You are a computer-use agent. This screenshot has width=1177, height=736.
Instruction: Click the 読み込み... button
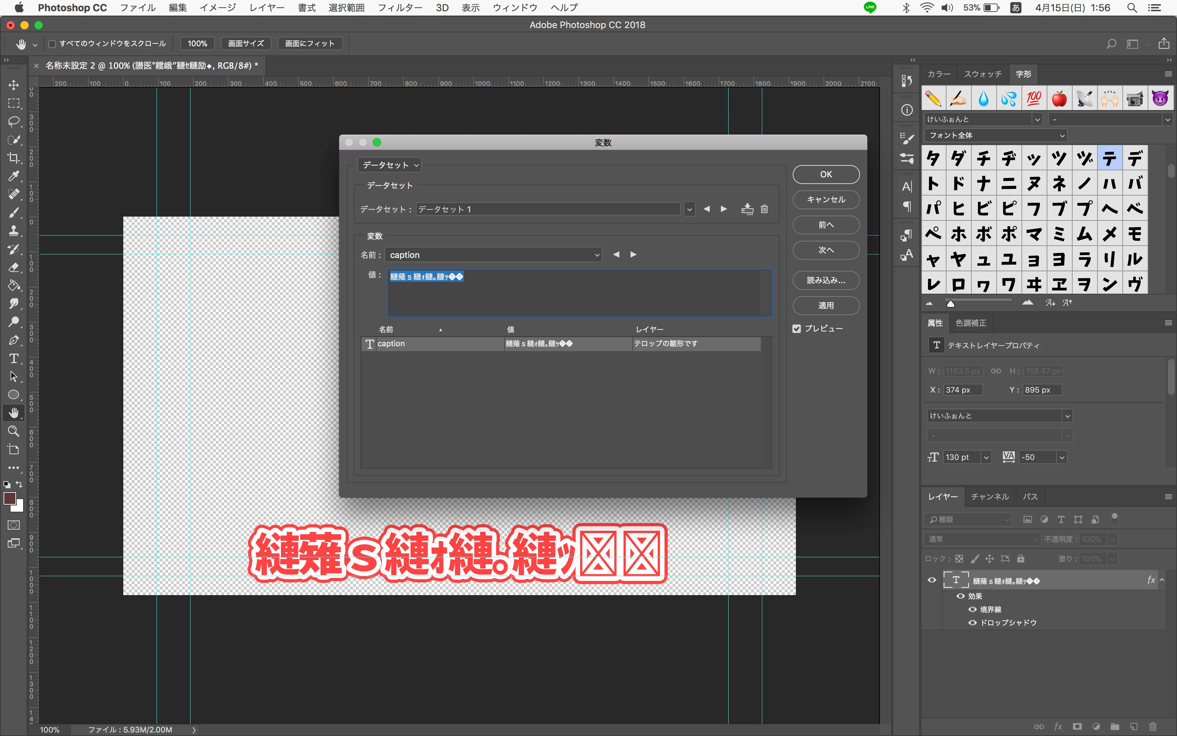click(825, 280)
